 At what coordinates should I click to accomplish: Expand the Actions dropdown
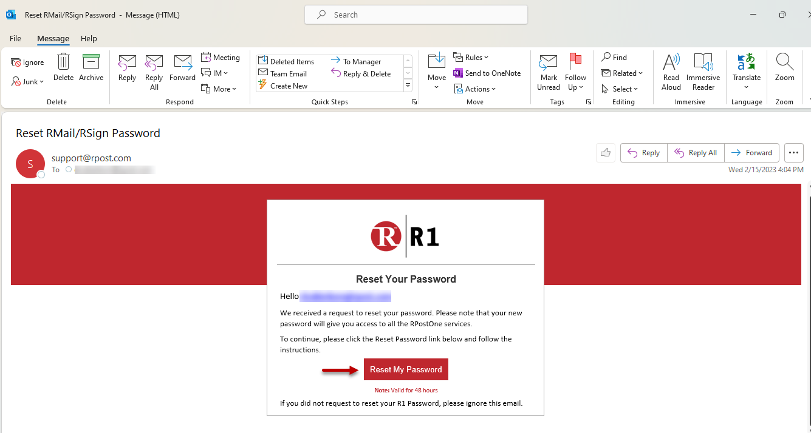tap(474, 89)
